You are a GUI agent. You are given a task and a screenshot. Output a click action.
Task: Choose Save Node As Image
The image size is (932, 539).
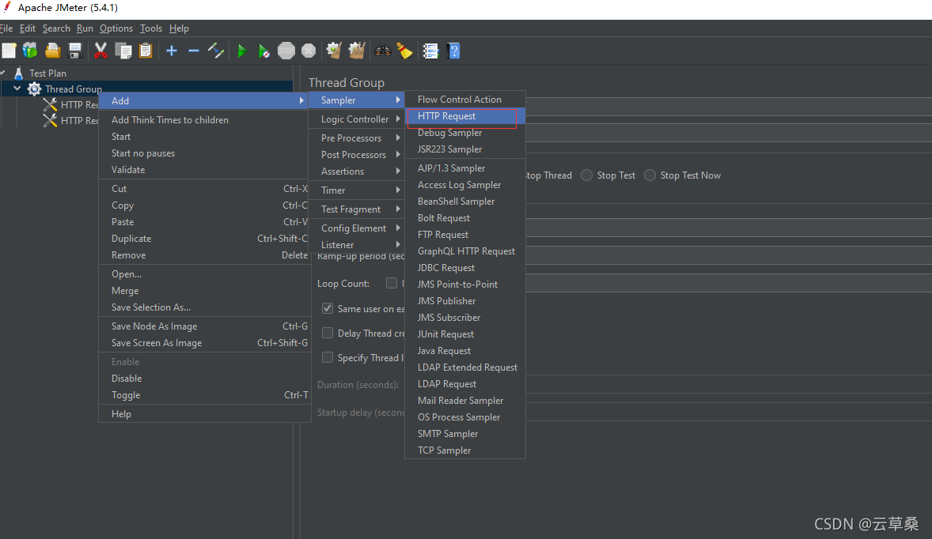[x=204, y=326]
